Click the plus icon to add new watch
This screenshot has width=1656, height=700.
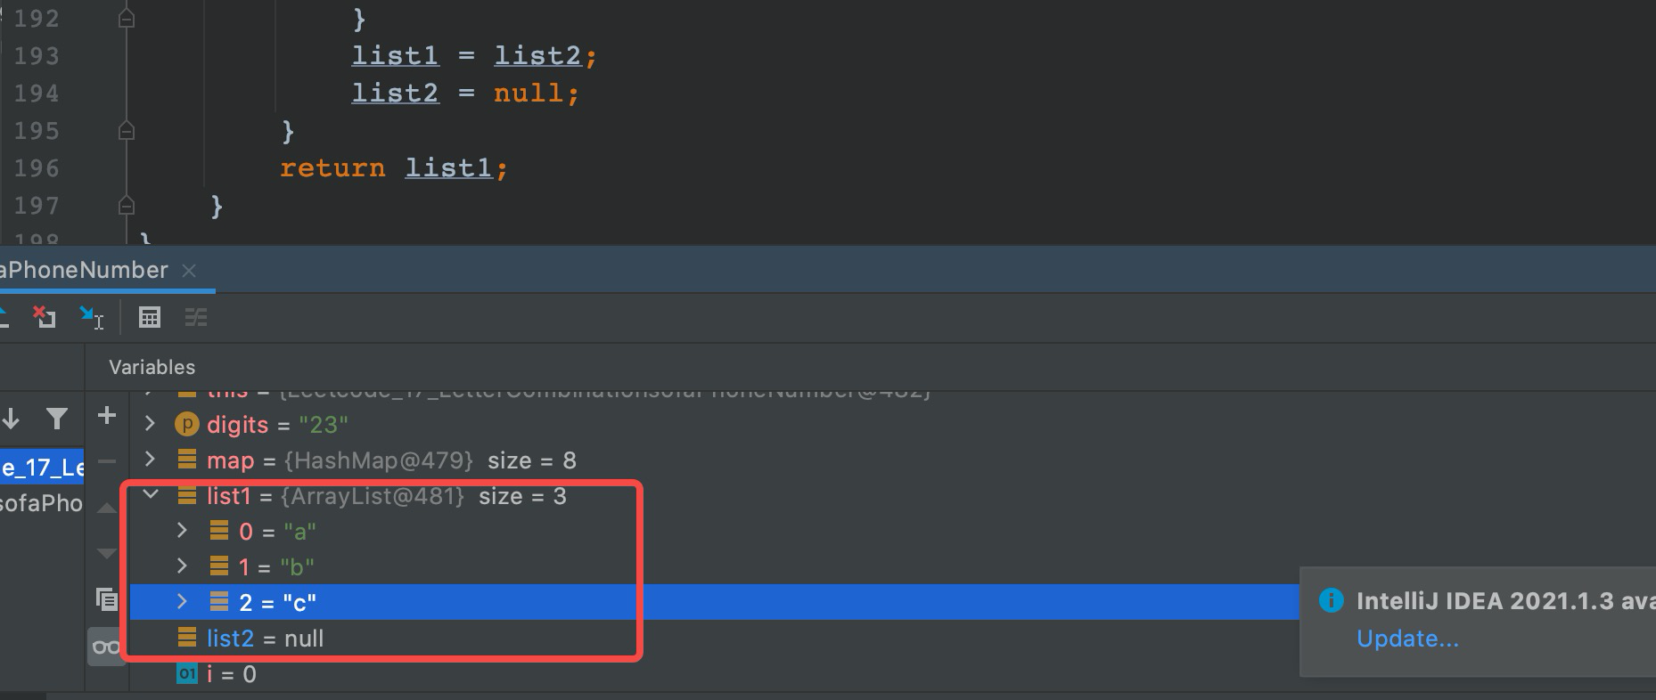[x=107, y=414]
